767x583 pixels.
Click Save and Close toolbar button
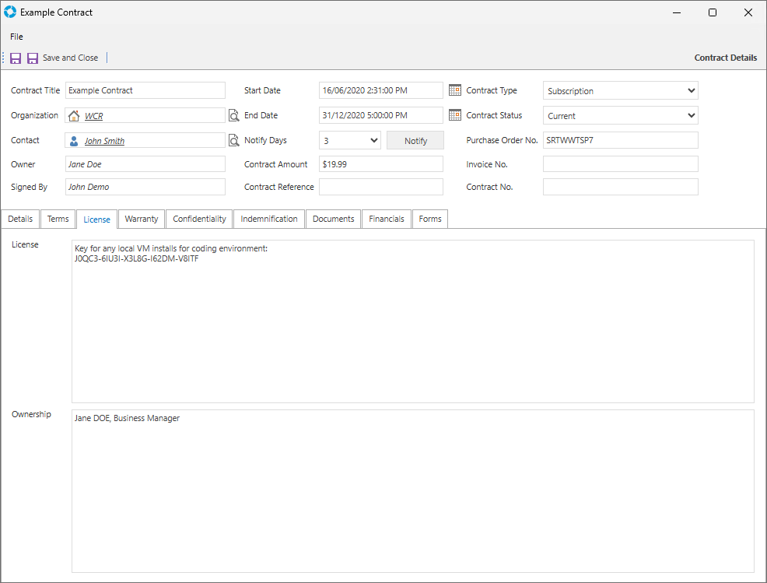point(62,58)
